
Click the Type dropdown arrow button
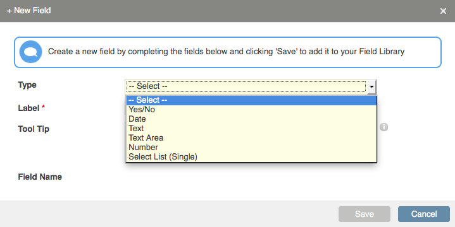pyautogui.click(x=371, y=86)
